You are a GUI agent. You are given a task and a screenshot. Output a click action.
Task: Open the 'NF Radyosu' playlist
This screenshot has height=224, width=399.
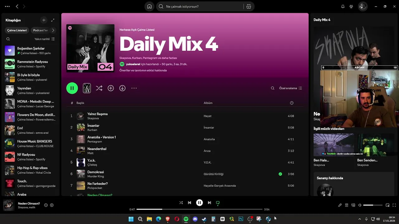[30, 157]
